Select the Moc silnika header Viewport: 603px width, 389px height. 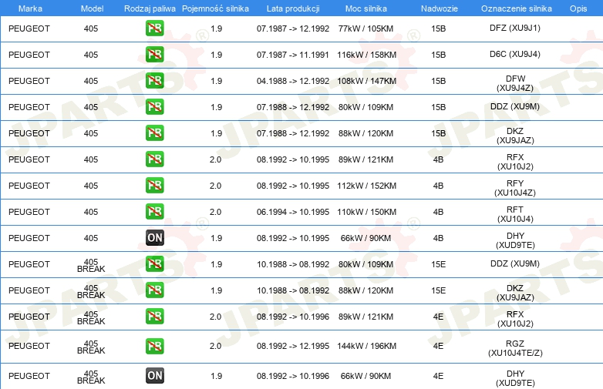coord(366,8)
